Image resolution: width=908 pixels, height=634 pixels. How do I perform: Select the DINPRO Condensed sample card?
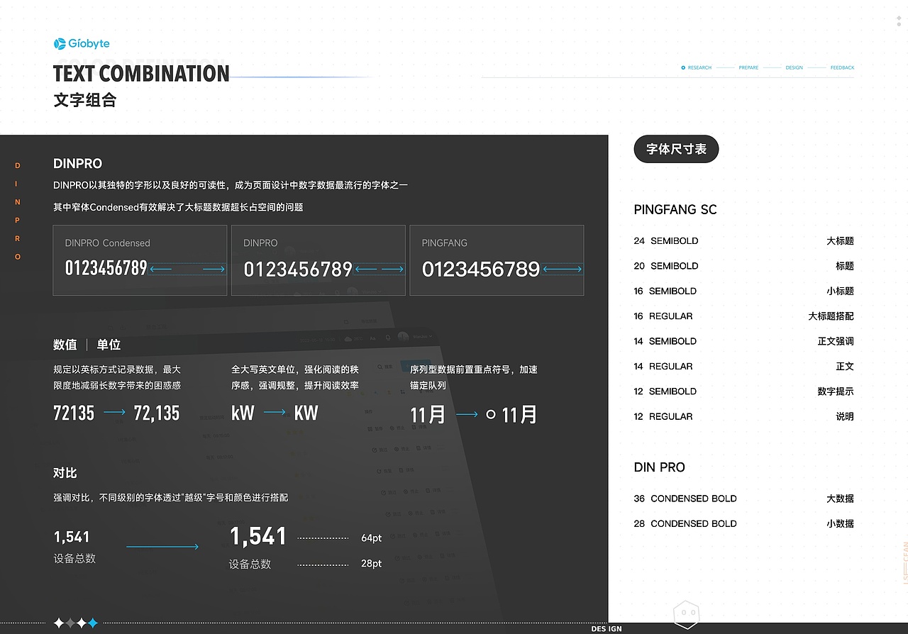[140, 260]
